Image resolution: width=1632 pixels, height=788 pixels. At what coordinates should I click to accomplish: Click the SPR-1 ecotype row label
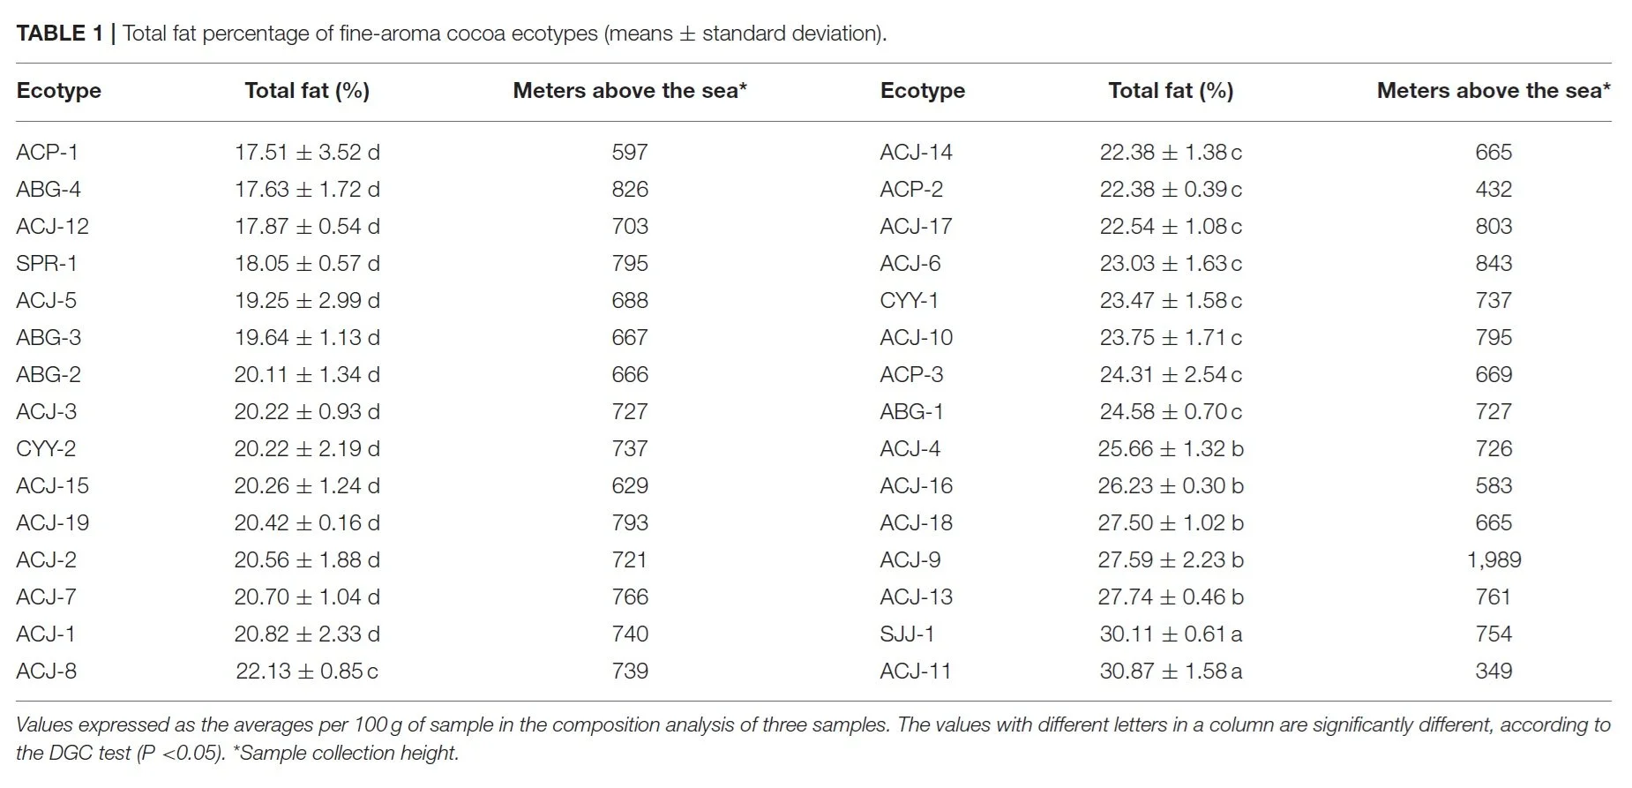coord(47,264)
